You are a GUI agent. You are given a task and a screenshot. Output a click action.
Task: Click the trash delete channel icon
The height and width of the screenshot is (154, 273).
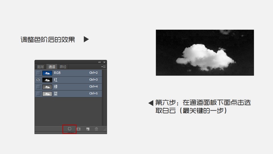pyautogui.click(x=96, y=129)
